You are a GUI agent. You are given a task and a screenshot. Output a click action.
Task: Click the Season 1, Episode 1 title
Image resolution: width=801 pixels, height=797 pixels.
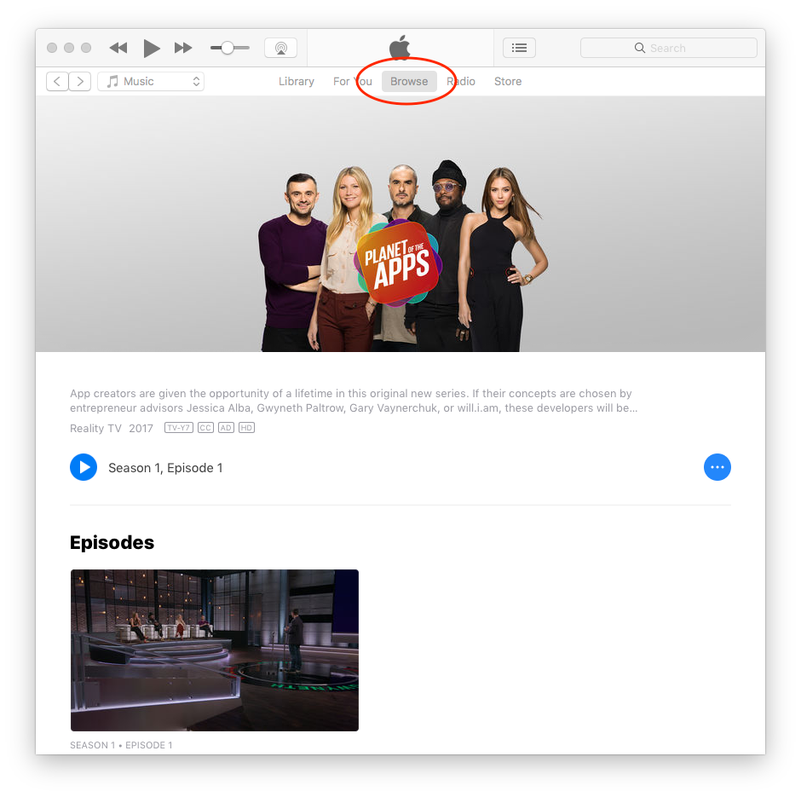165,468
